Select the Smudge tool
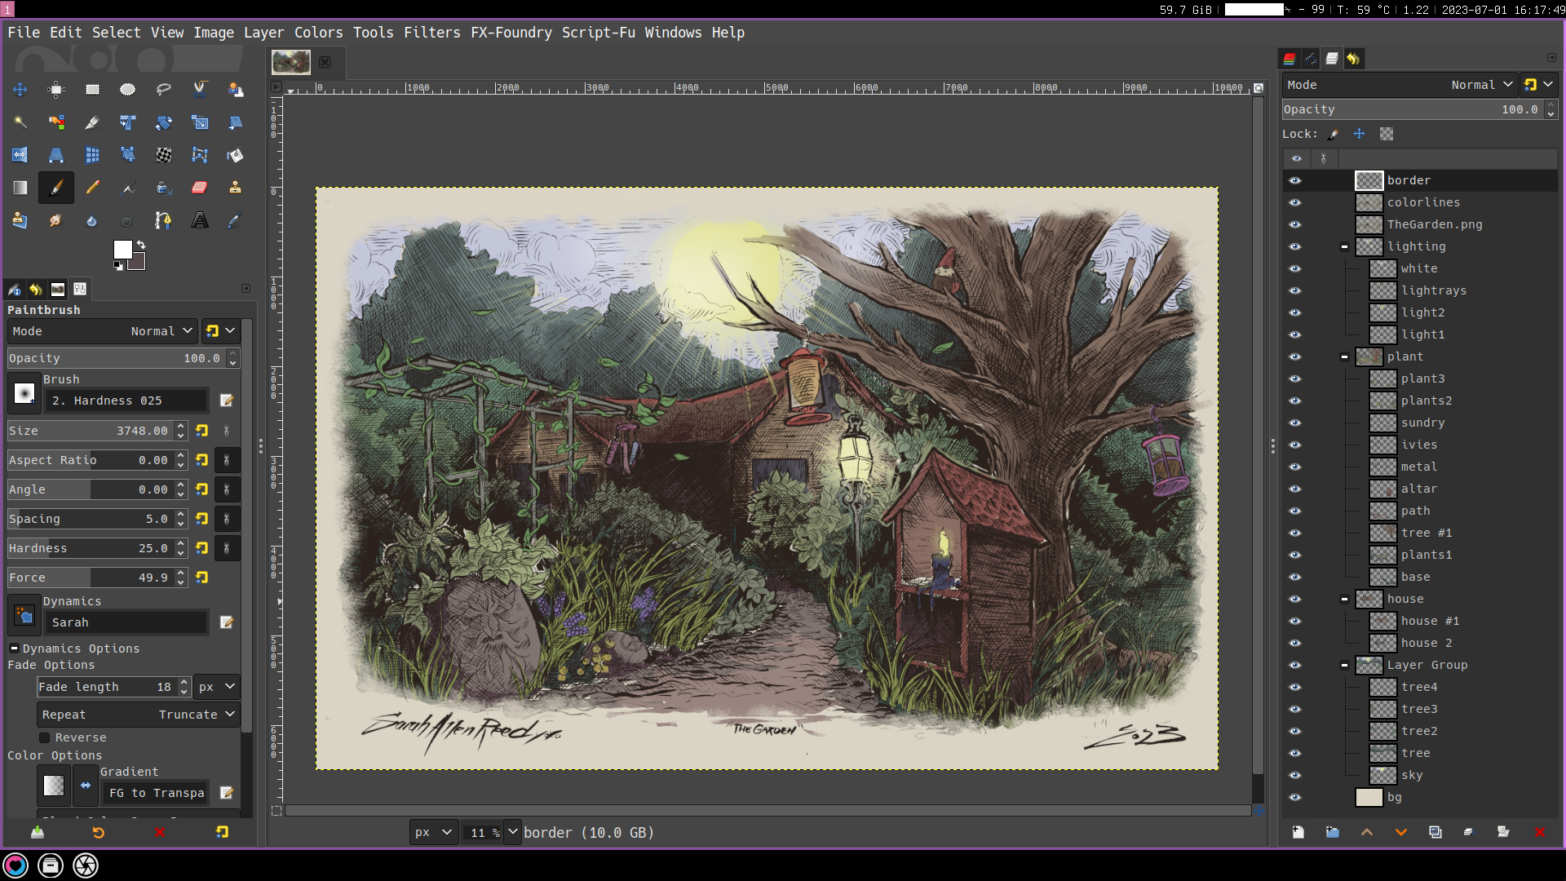The width and height of the screenshot is (1566, 881). click(x=55, y=220)
